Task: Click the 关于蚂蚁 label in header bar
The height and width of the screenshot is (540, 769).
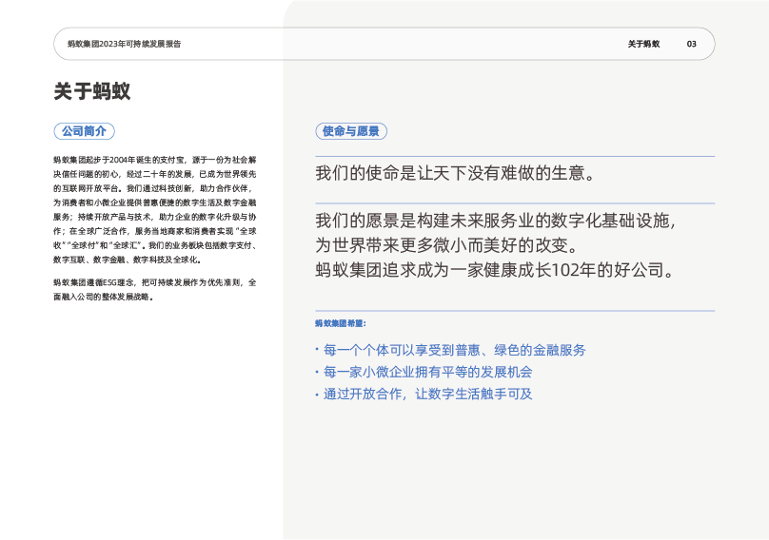Action: pos(643,44)
